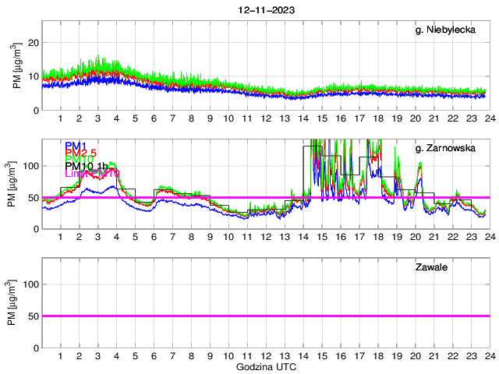Click the PM y-axis label of Niebylecka chart
The image size is (499, 374).
(17, 65)
